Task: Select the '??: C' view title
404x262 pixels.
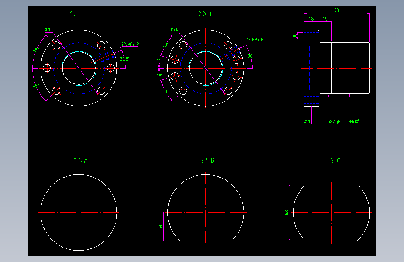Action: 334,160
